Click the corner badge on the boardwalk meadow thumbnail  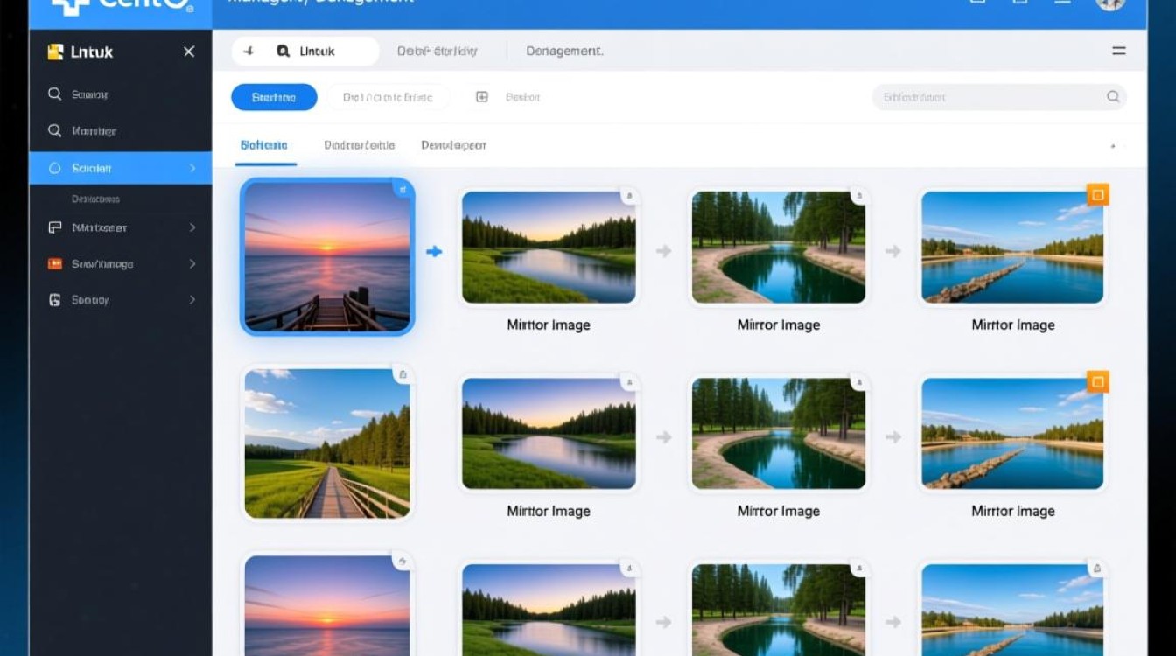tap(402, 374)
